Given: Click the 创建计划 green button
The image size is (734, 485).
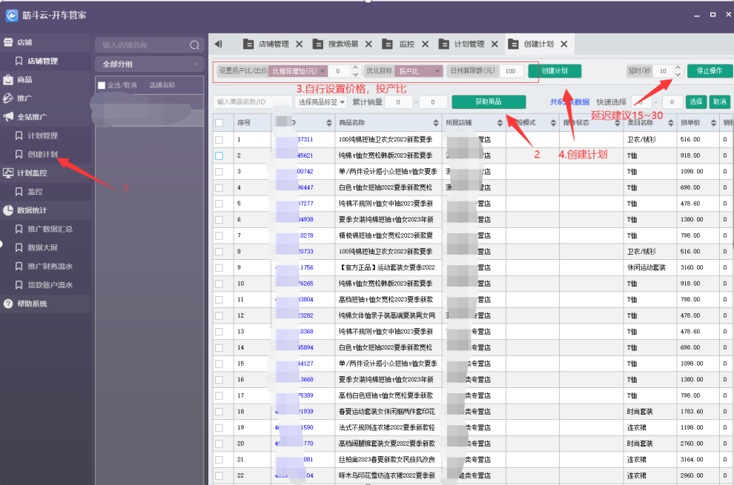Looking at the screenshot, I should pos(555,71).
